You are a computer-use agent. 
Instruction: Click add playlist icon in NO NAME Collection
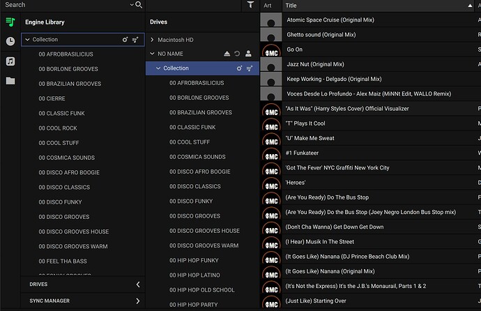(x=250, y=68)
